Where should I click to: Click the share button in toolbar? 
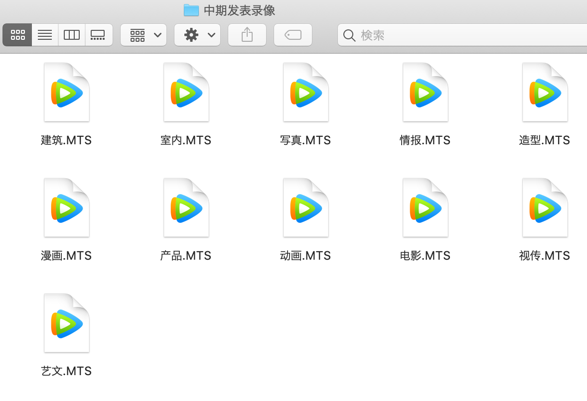(x=247, y=35)
